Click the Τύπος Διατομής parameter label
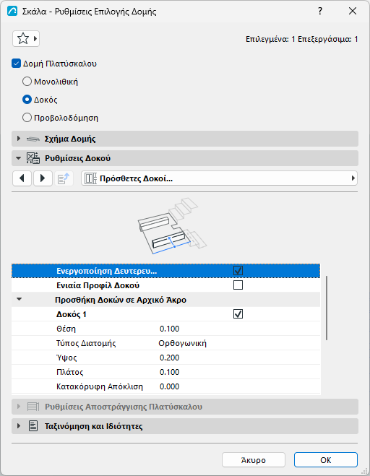The width and height of the screenshot is (370, 476). [x=86, y=343]
